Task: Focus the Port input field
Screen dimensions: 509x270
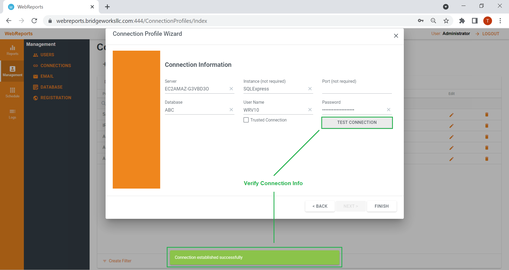Action: (x=357, y=89)
